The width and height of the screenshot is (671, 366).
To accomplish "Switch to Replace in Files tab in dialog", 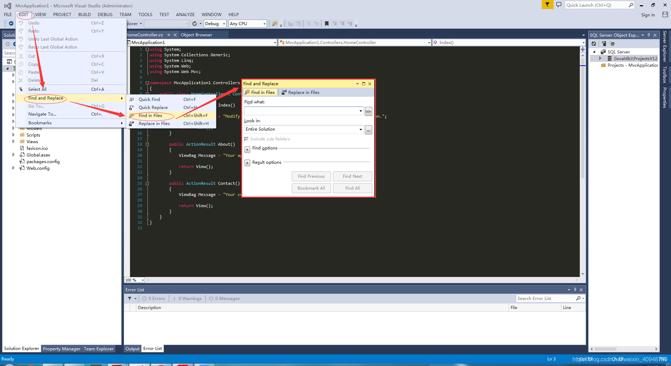I will pyautogui.click(x=301, y=92).
